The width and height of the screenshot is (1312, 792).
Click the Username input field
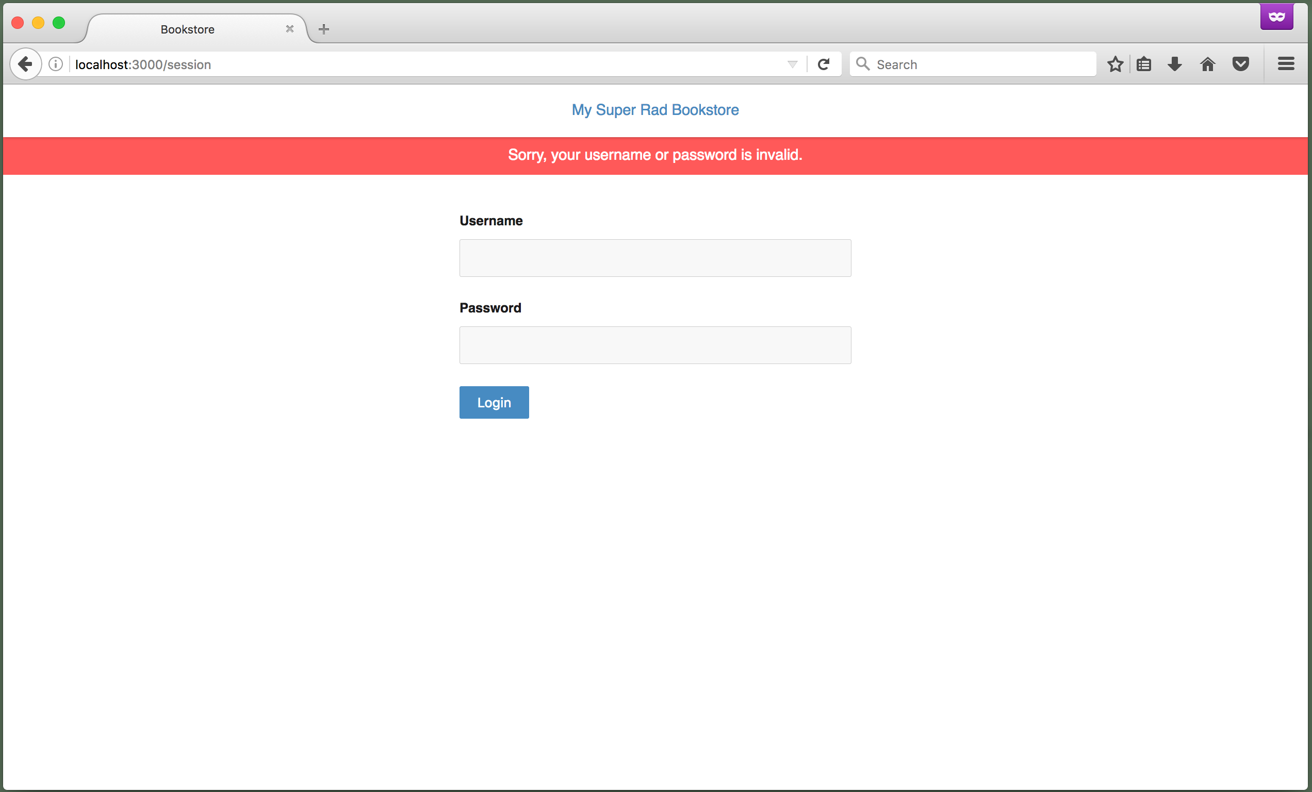(655, 258)
